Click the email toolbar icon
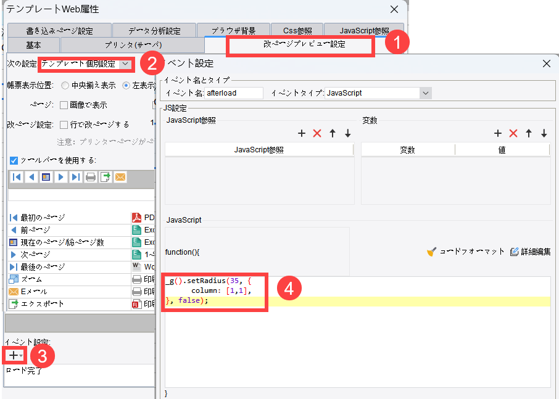 click(x=120, y=177)
